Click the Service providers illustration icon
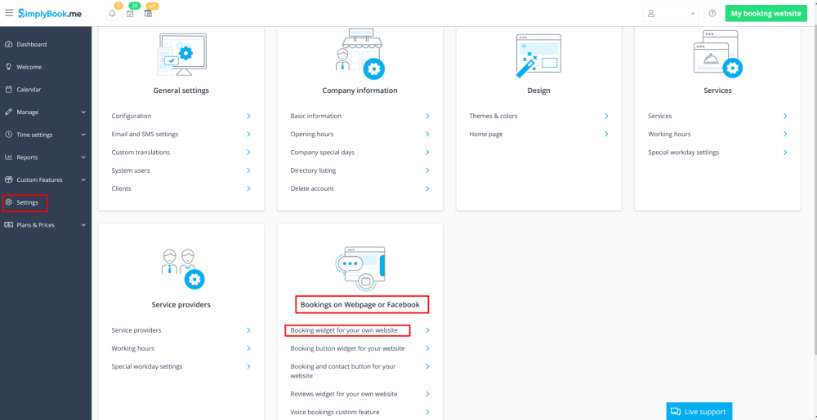817x420 pixels. 181,267
